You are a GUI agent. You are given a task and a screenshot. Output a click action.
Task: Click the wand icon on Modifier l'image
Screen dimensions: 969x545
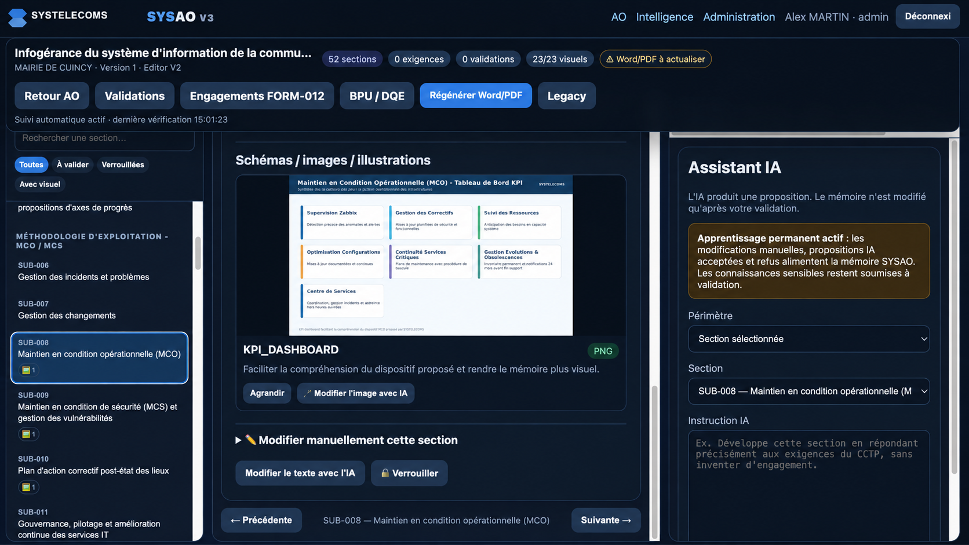tap(308, 393)
